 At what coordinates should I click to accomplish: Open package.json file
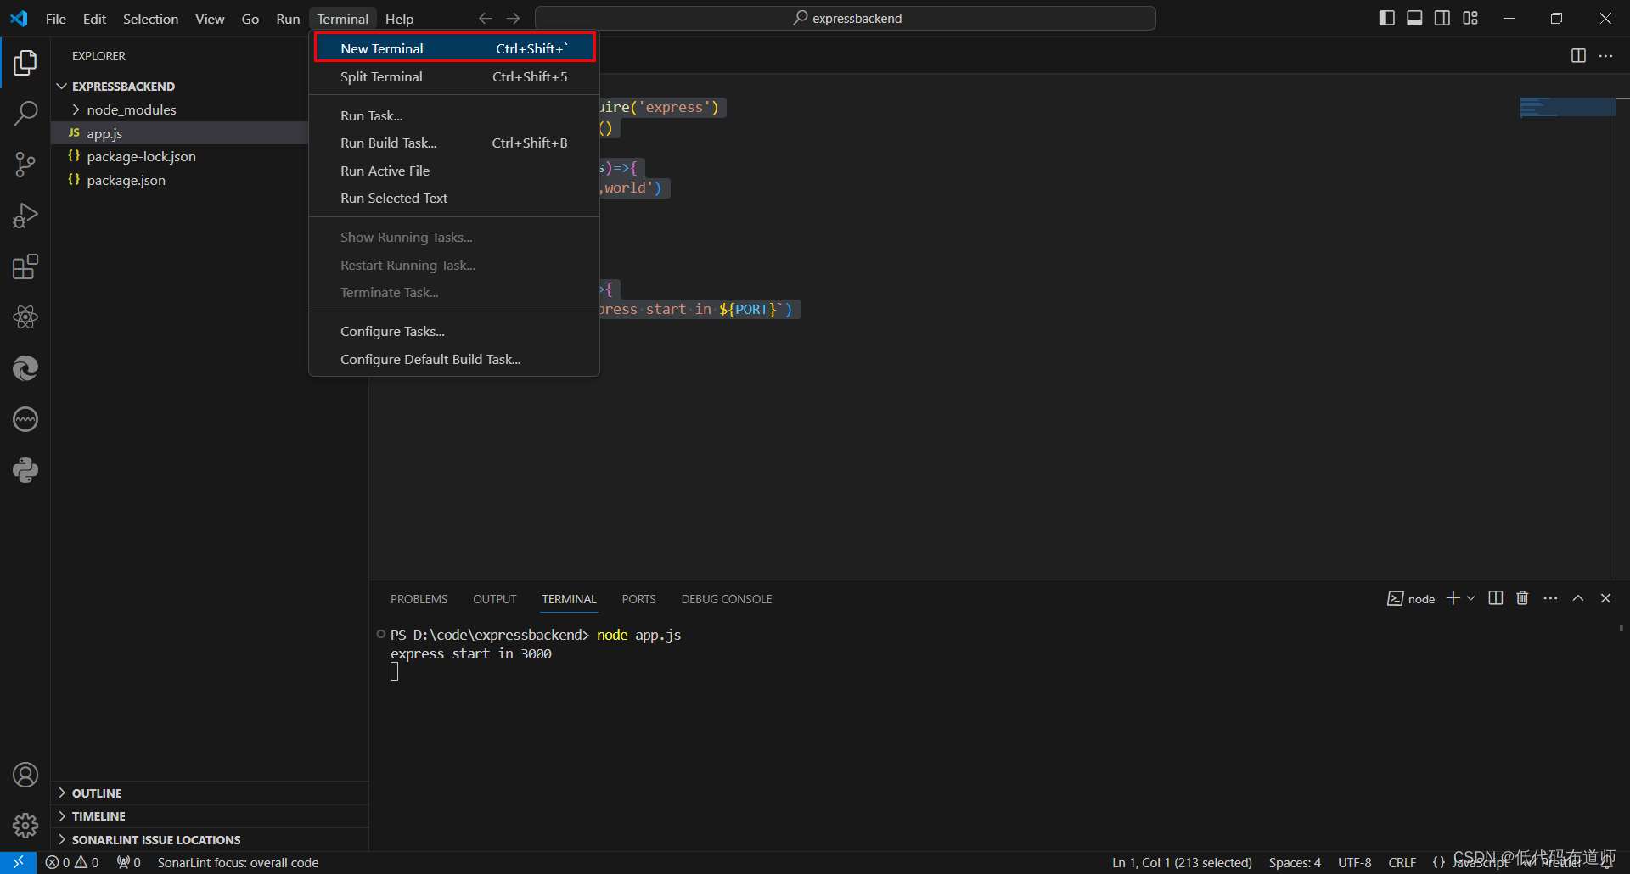(179, 180)
